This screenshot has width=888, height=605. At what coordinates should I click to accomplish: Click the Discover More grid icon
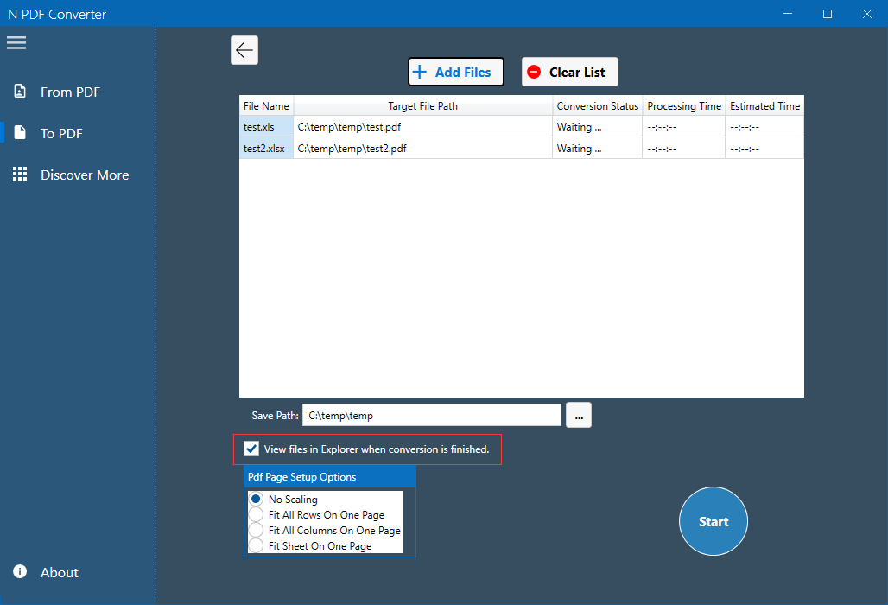point(20,175)
